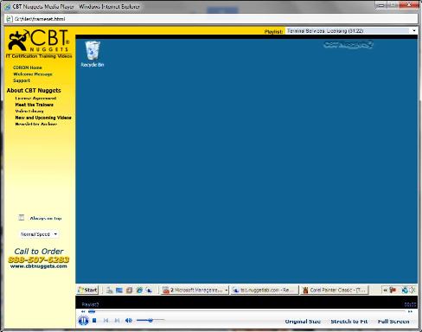Open the Meet the Trainers link
This screenshot has width=422, height=332.
click(35, 105)
